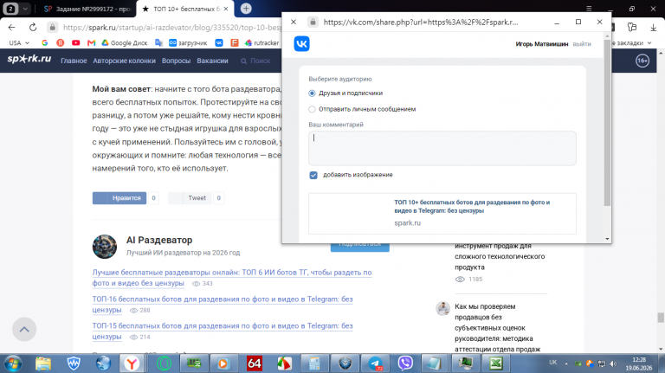This screenshot has width=665, height=373.
Task: Click the Нравится like button
Action: click(119, 198)
